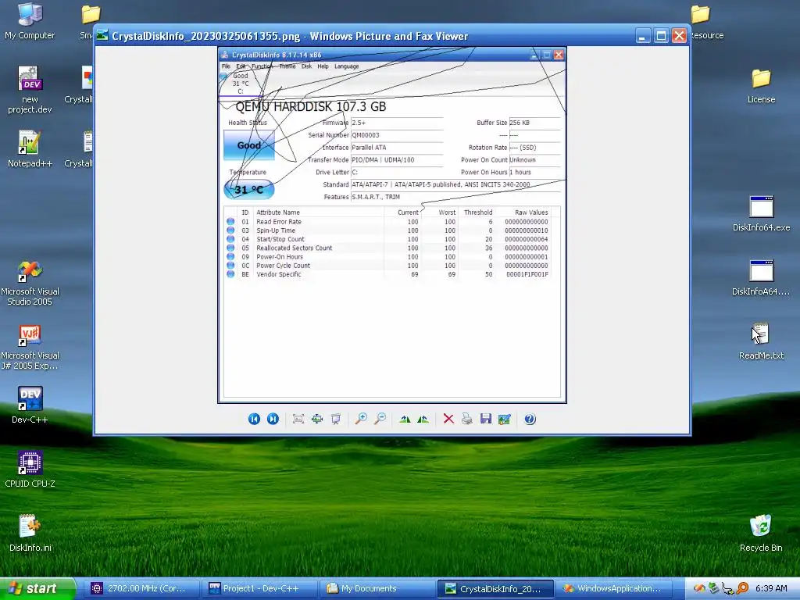Switch to CrystalDiskInfo_20 taskbar button

496,589
